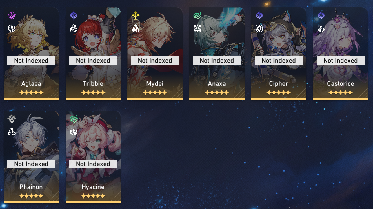Click the Harmony path icon on Tribbie's card
This screenshot has width=373, height=209.
point(74,28)
